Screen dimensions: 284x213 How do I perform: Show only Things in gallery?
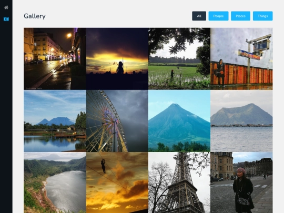pos(262,16)
